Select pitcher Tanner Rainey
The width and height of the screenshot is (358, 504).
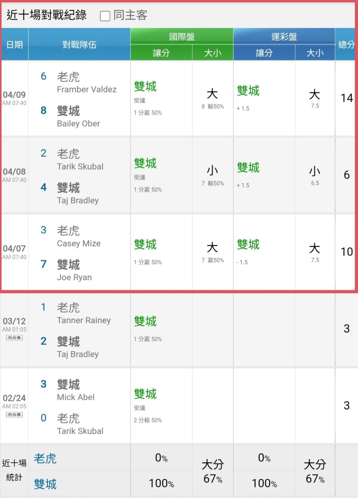tap(84, 321)
